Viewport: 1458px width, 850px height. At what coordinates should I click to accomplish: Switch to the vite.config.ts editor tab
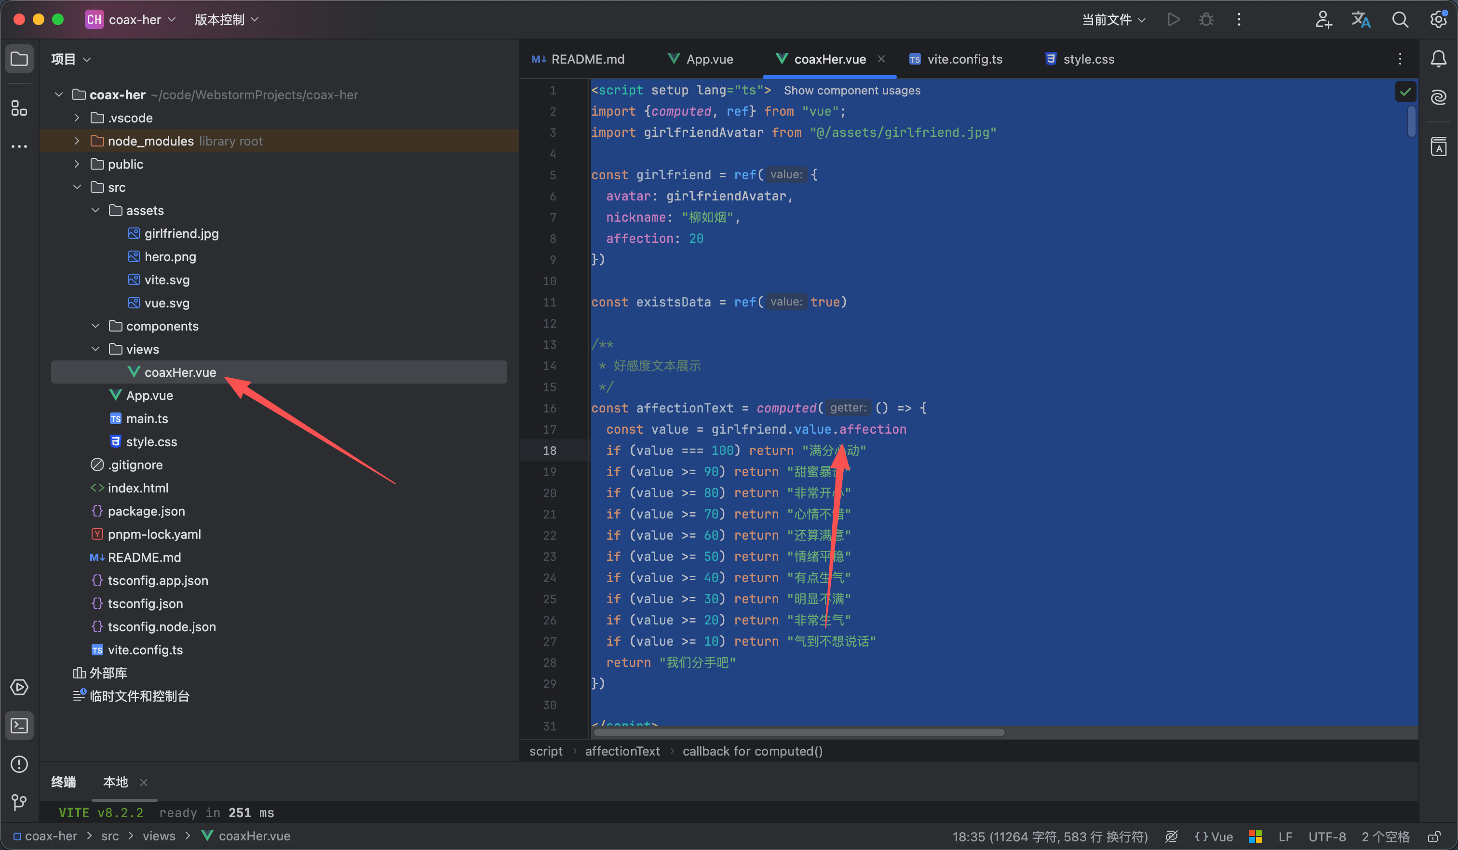coord(956,59)
